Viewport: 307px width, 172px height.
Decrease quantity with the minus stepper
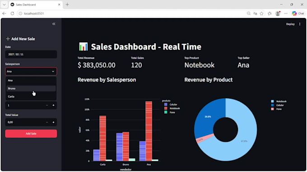[47, 105]
